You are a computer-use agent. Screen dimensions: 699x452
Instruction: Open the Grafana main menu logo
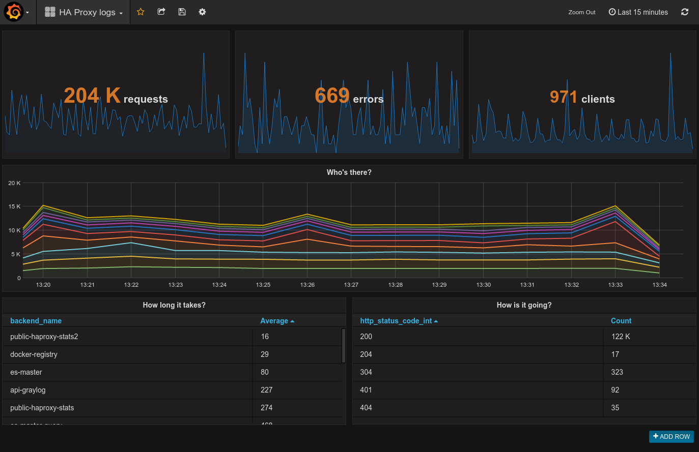point(14,11)
